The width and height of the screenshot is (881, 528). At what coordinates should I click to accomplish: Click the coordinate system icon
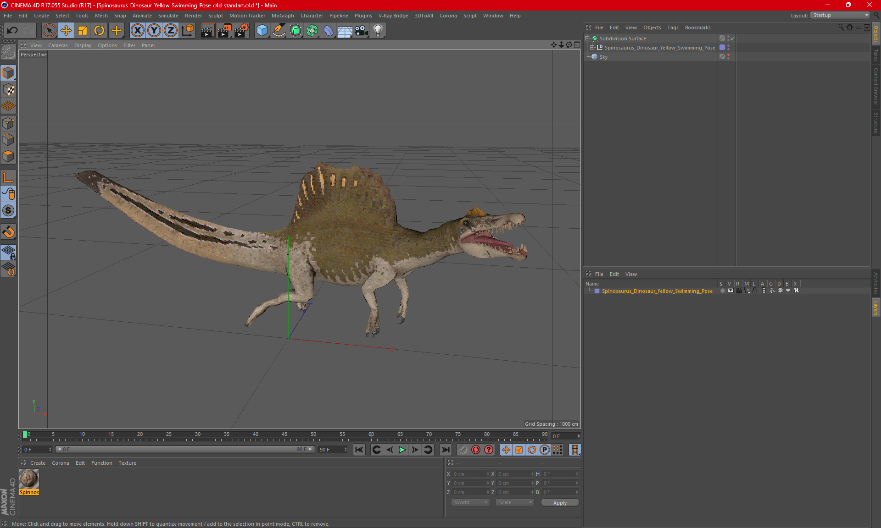187,30
